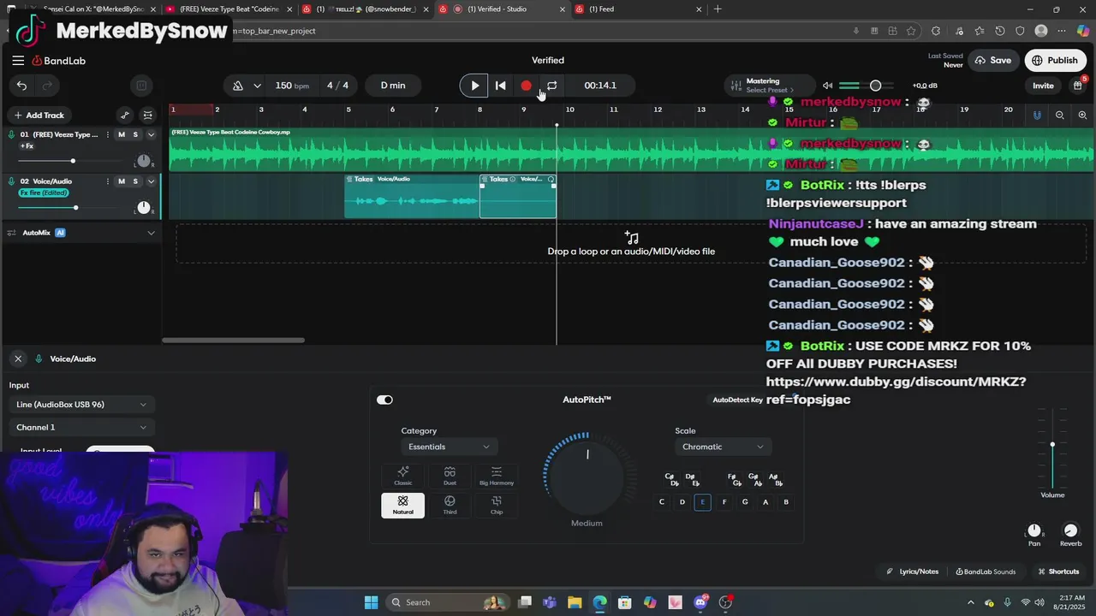Open options menu for track 01
This screenshot has height=616, width=1096.
[x=108, y=134]
